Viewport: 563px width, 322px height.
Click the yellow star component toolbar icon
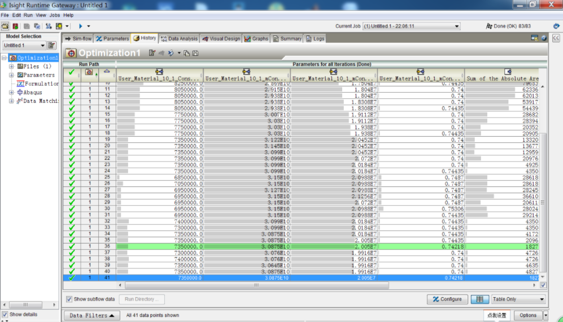click(x=59, y=26)
